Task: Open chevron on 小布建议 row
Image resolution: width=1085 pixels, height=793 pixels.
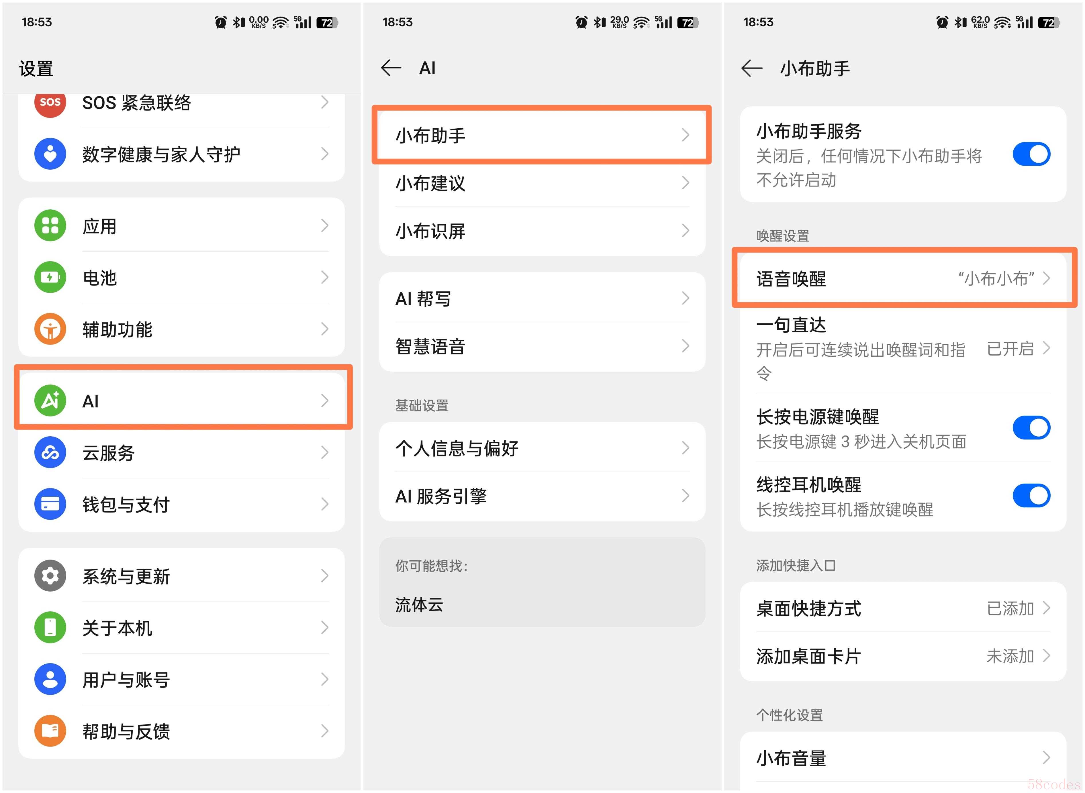Action: [x=686, y=183]
